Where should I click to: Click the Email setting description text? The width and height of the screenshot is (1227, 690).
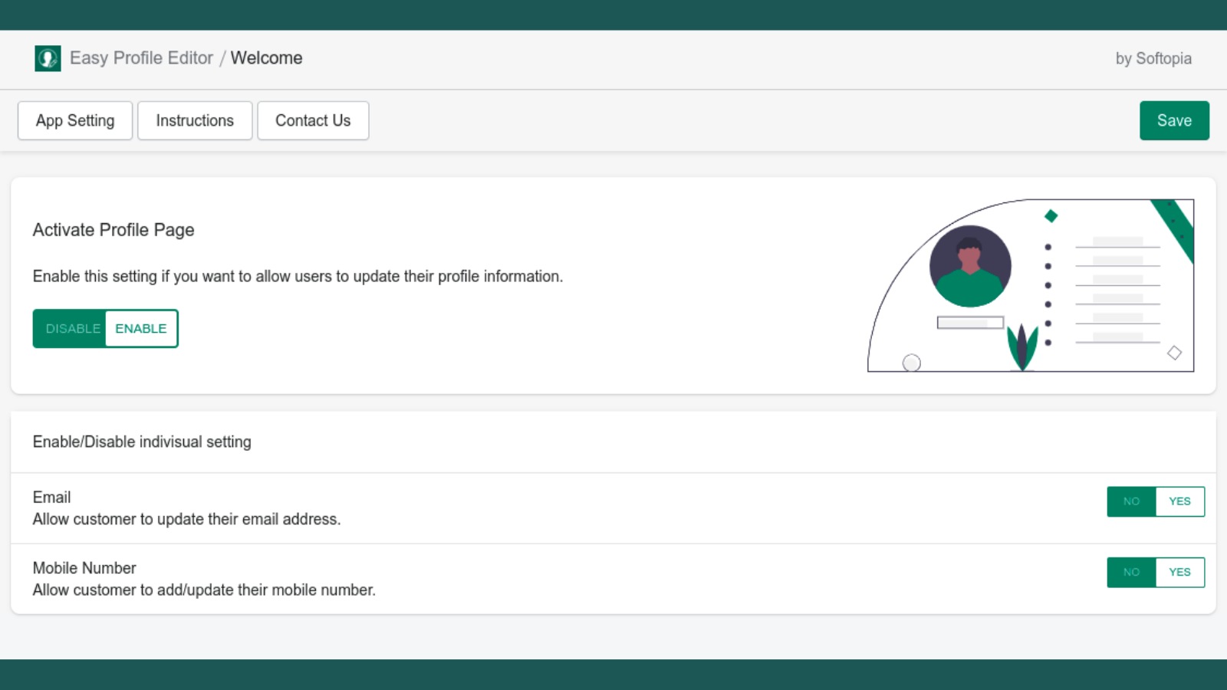186,519
